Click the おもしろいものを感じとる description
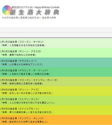 [x=26, y=93]
